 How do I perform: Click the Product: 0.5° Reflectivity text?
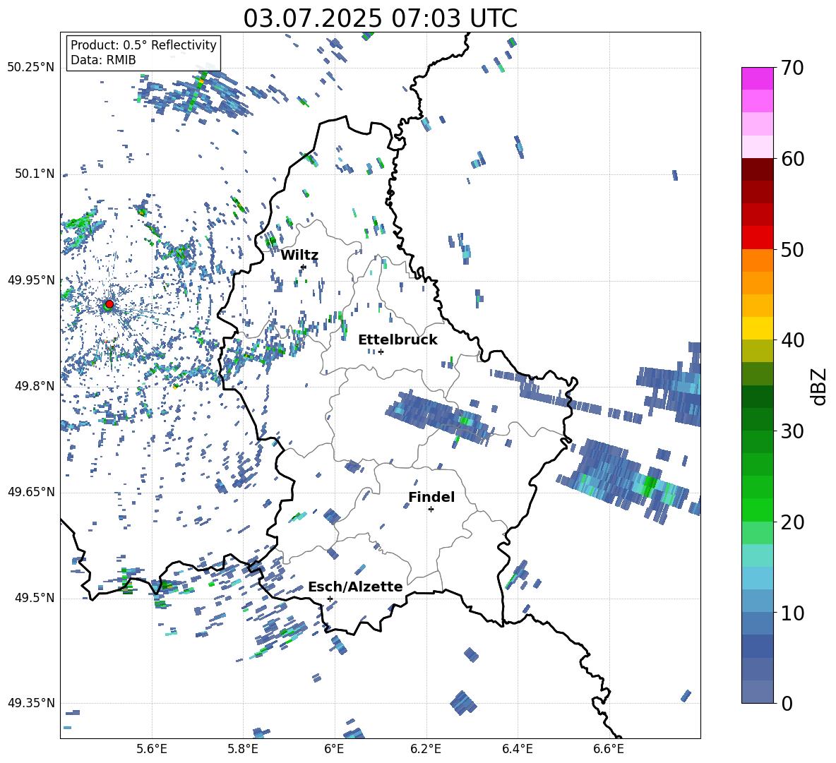tap(143, 44)
